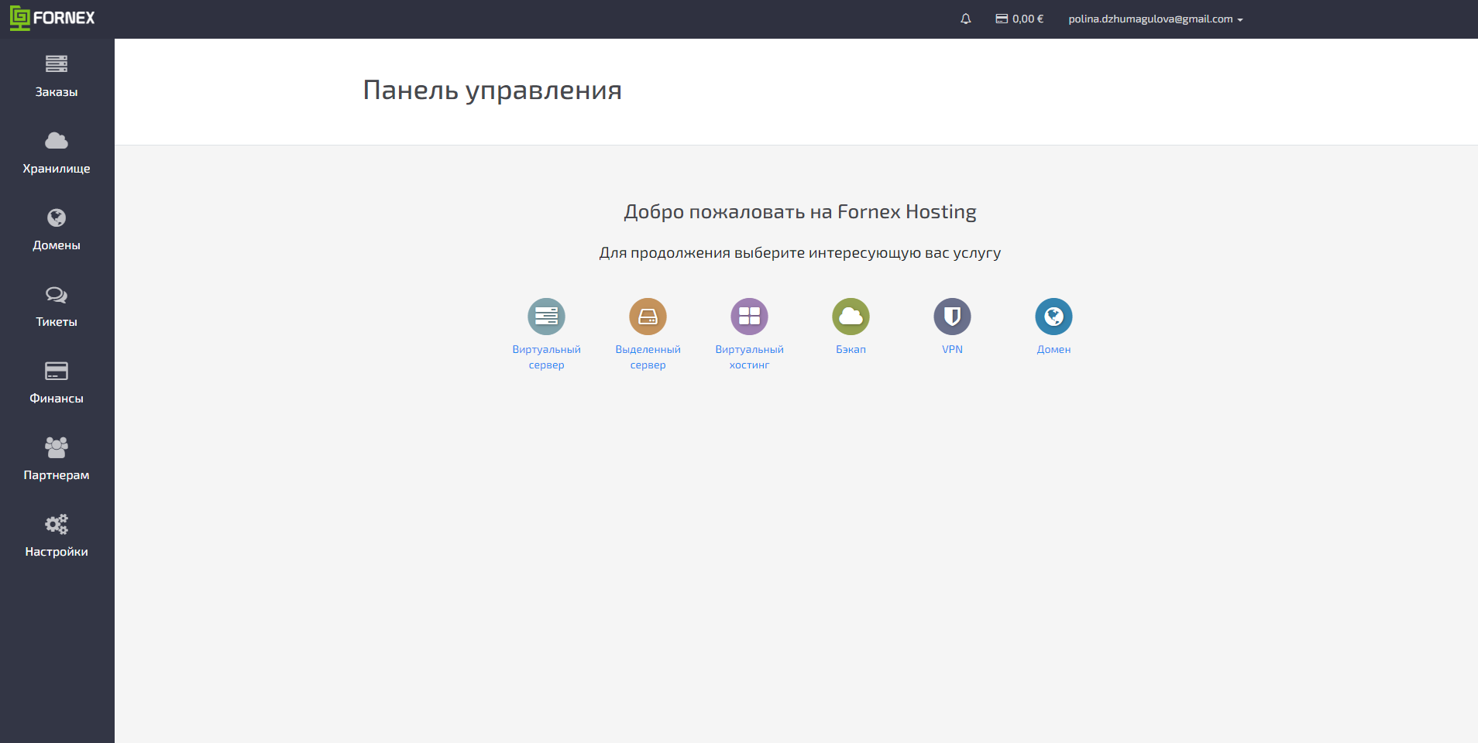Open Заказы from the sidebar
1478x743 pixels.
tap(57, 77)
